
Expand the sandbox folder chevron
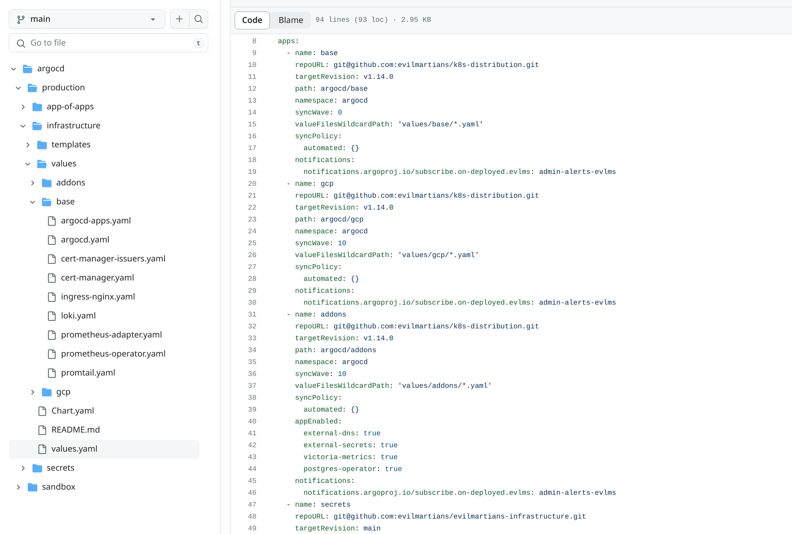click(x=18, y=487)
